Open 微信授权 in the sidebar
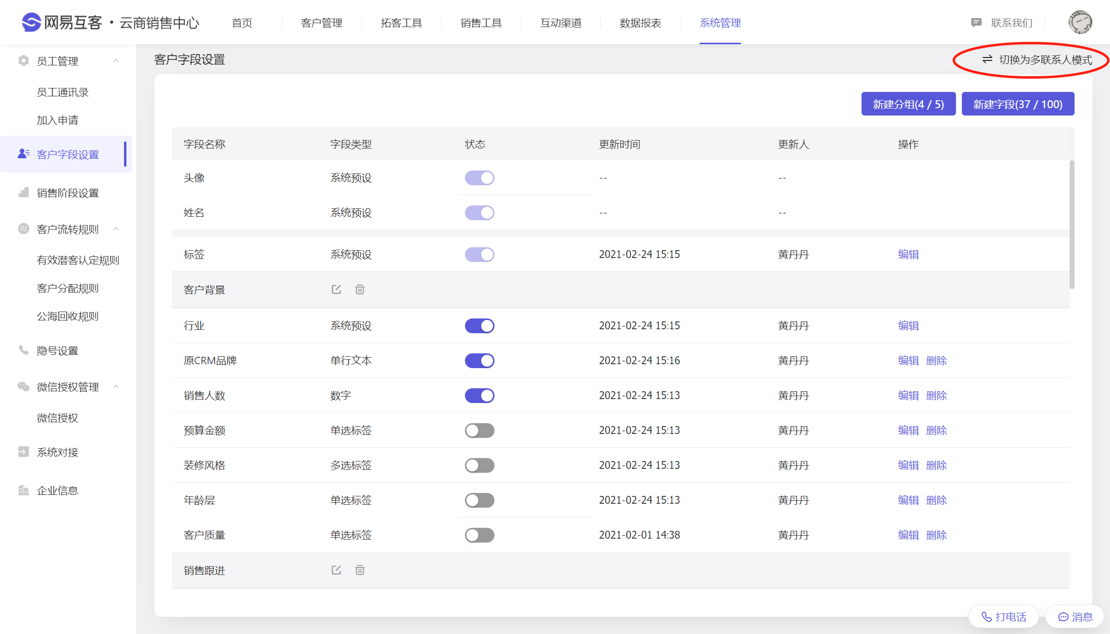 coord(58,418)
